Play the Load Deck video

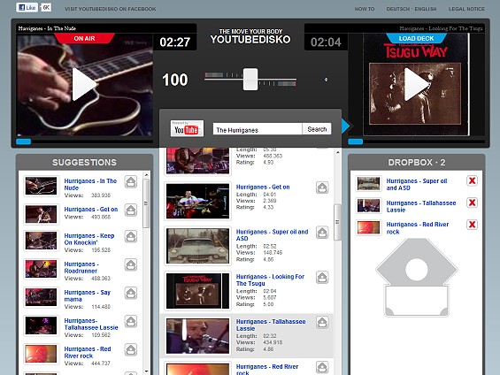416,84
